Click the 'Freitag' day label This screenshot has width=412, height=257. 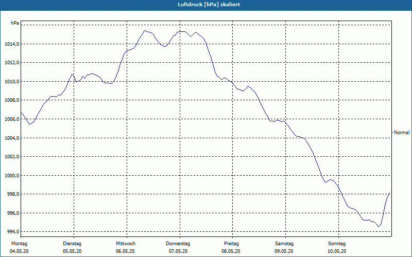click(231, 244)
